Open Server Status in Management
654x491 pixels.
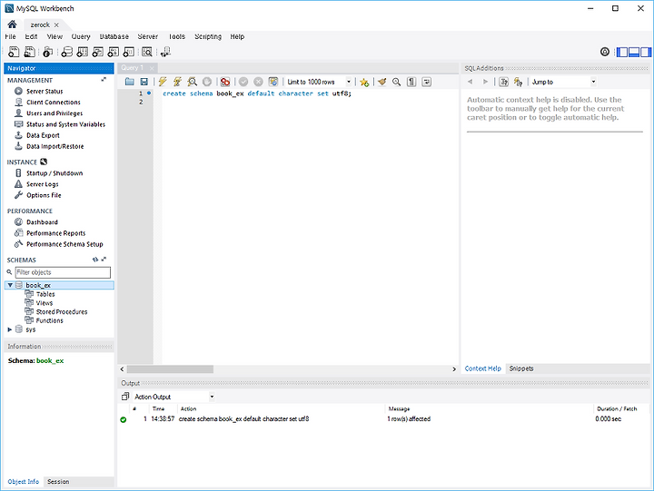pos(45,91)
